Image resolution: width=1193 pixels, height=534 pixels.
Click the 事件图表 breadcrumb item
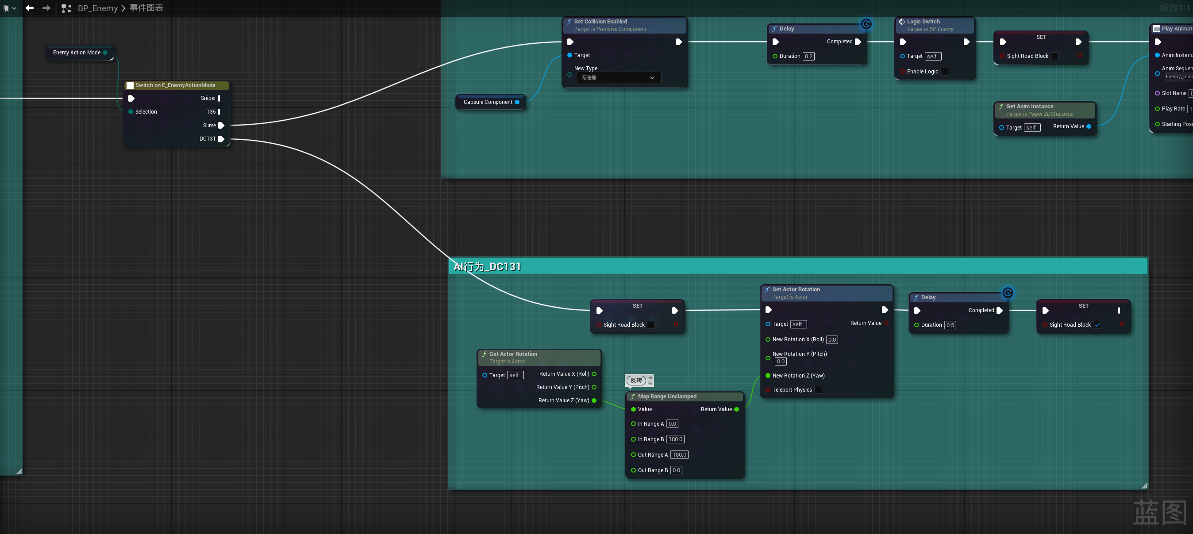pyautogui.click(x=146, y=8)
